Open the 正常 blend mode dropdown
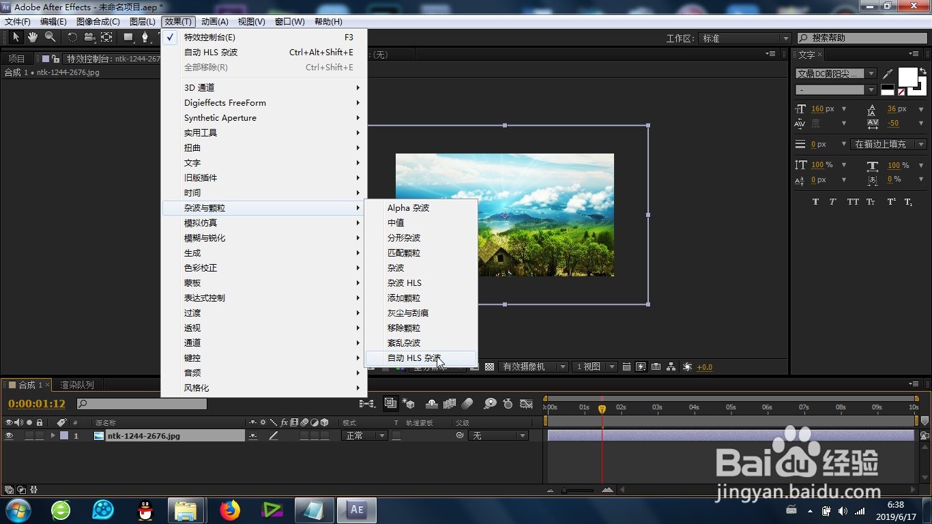The height and width of the screenshot is (524, 932). 364,435
